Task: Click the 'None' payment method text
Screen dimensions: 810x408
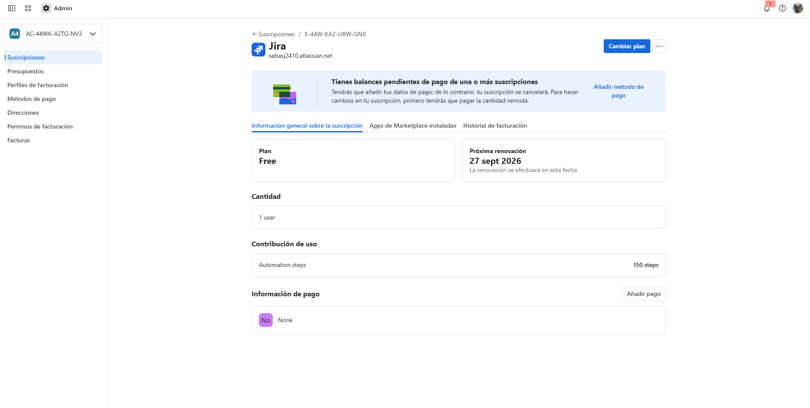Action: pos(285,320)
